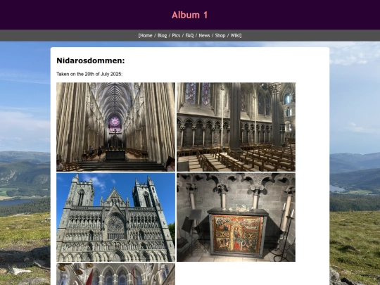Open the painted altar frontal photo

(x=236, y=217)
